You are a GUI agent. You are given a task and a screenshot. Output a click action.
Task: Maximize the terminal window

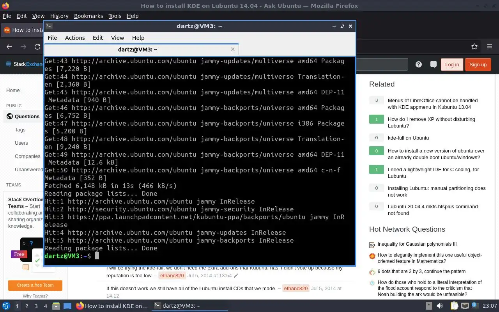coord(342,26)
